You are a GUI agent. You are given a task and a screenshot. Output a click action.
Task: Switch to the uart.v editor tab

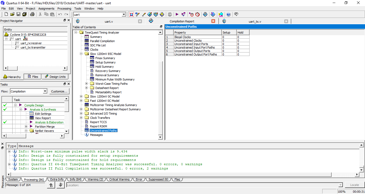(x=108, y=21)
